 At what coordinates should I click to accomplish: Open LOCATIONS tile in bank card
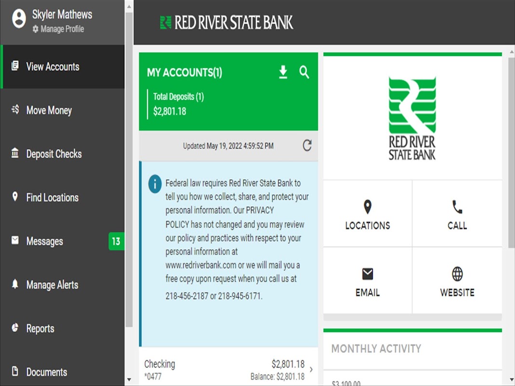(367, 214)
